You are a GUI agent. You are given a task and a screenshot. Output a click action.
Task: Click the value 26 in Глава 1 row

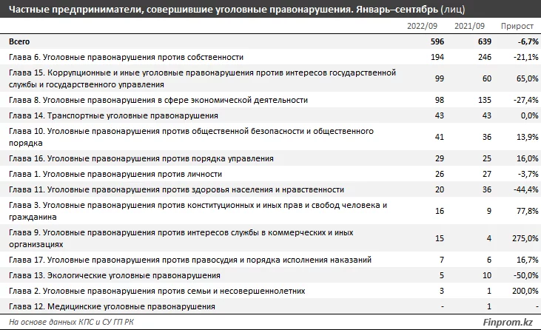439,174
